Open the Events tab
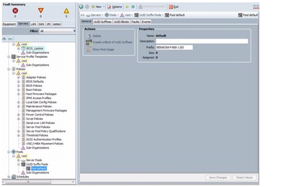286x187 pixels. click(146, 22)
